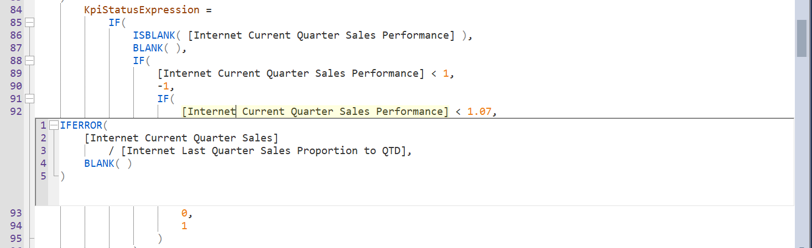Image resolution: width=812 pixels, height=248 pixels.
Task: Click the IFERROR keyword in peek definition
Action: coord(81,125)
